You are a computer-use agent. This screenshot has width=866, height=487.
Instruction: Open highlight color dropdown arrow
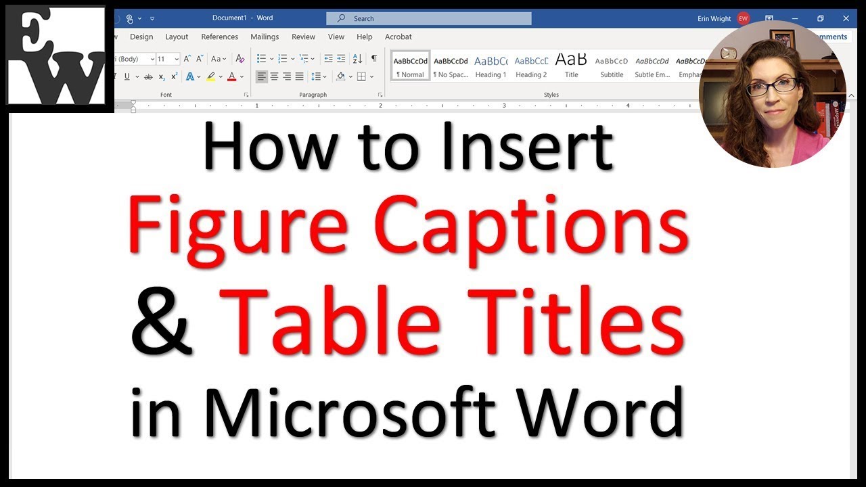219,77
